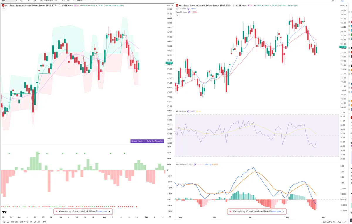Click the refresh icon next to EMA 9 close

tap(189, 9)
